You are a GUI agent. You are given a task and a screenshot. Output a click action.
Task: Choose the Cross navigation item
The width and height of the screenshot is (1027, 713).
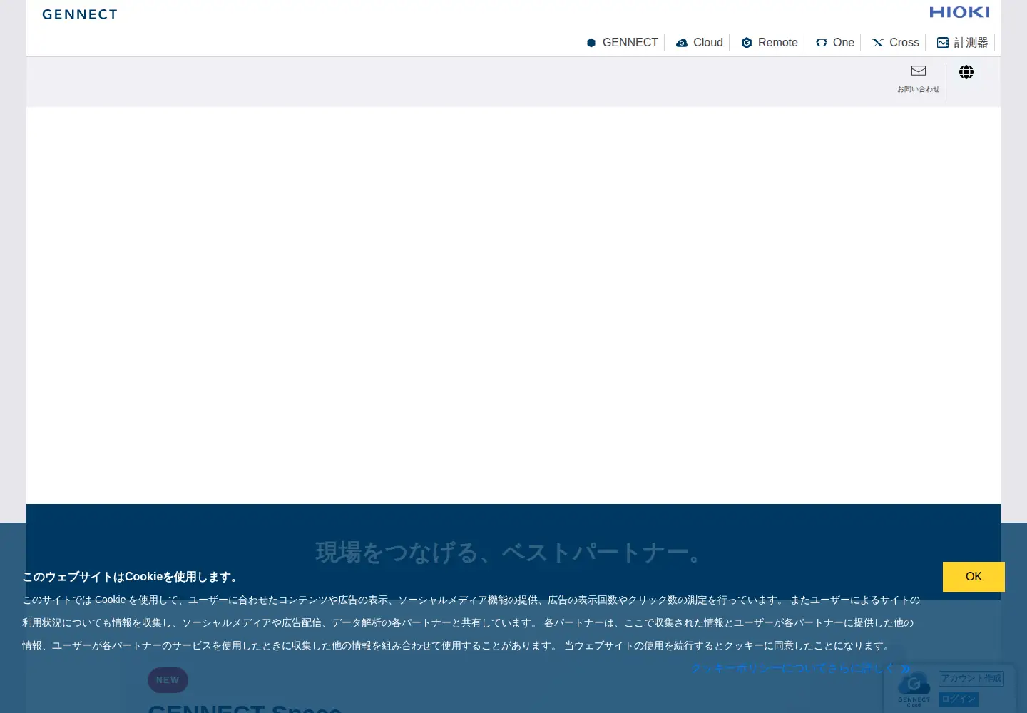tap(896, 43)
